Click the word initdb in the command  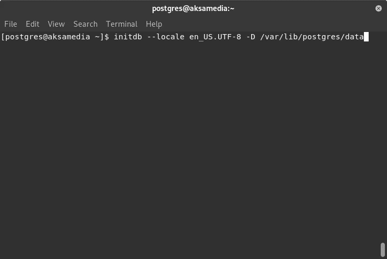[x=128, y=37]
